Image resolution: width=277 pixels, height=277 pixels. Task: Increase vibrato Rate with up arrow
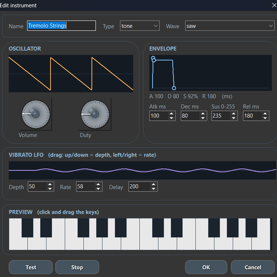98,184
